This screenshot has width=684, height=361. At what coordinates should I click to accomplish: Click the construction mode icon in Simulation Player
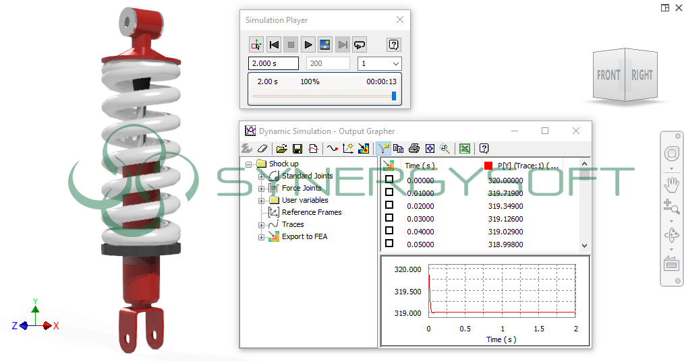(256, 44)
